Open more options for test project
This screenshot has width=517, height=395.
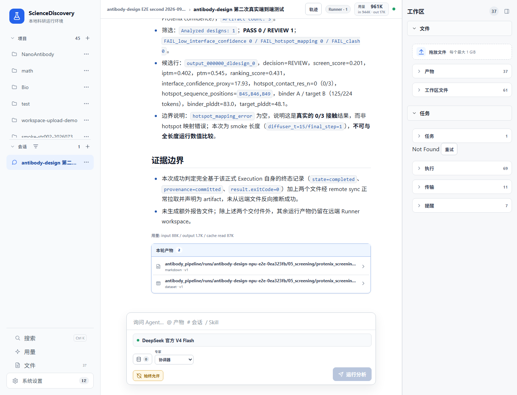coord(86,104)
